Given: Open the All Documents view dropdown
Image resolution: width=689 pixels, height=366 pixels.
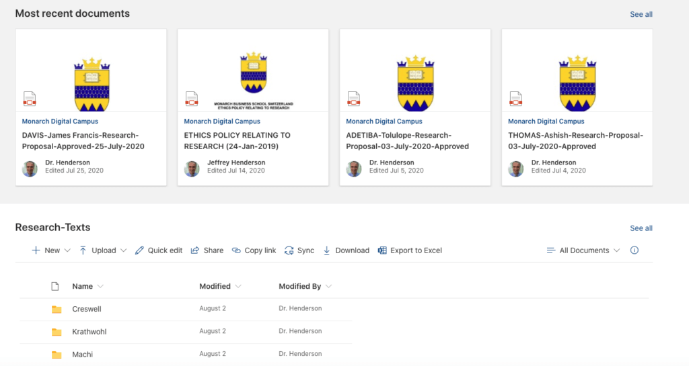Looking at the screenshot, I should coord(583,250).
